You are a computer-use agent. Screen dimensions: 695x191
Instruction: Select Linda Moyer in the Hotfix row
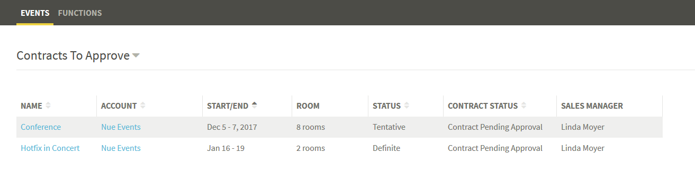point(583,148)
